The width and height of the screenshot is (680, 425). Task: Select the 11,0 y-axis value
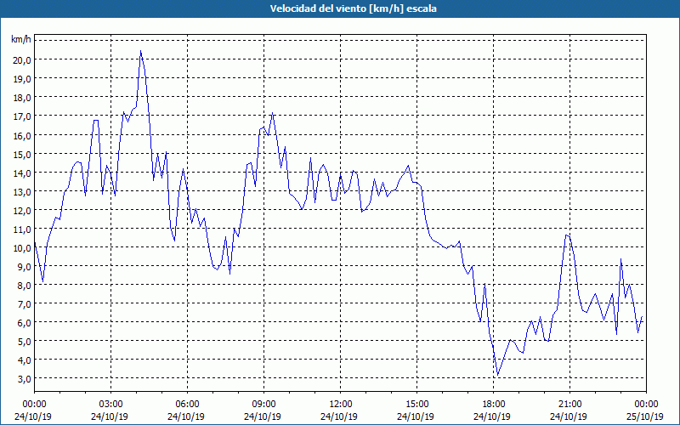pyautogui.click(x=22, y=229)
